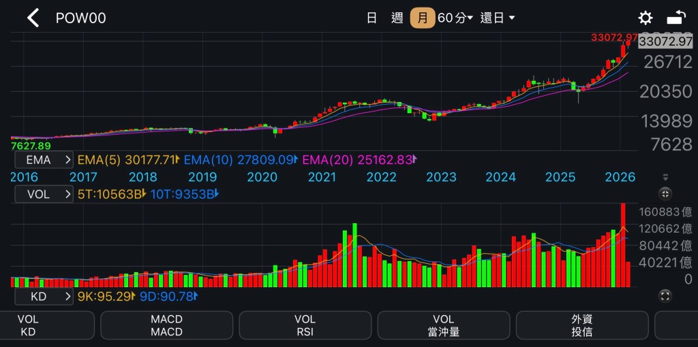Choose the VOL RSI preset button
This screenshot has width=698, height=347.
point(305,325)
